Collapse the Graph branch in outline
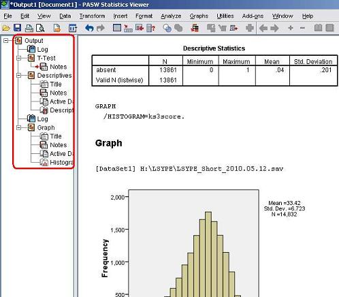 point(19,127)
